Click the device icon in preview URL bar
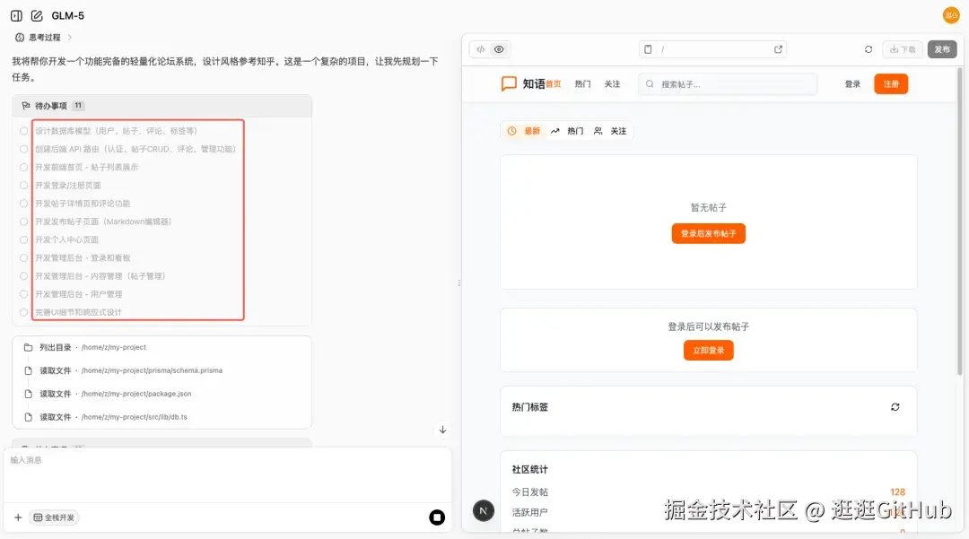 coord(648,49)
